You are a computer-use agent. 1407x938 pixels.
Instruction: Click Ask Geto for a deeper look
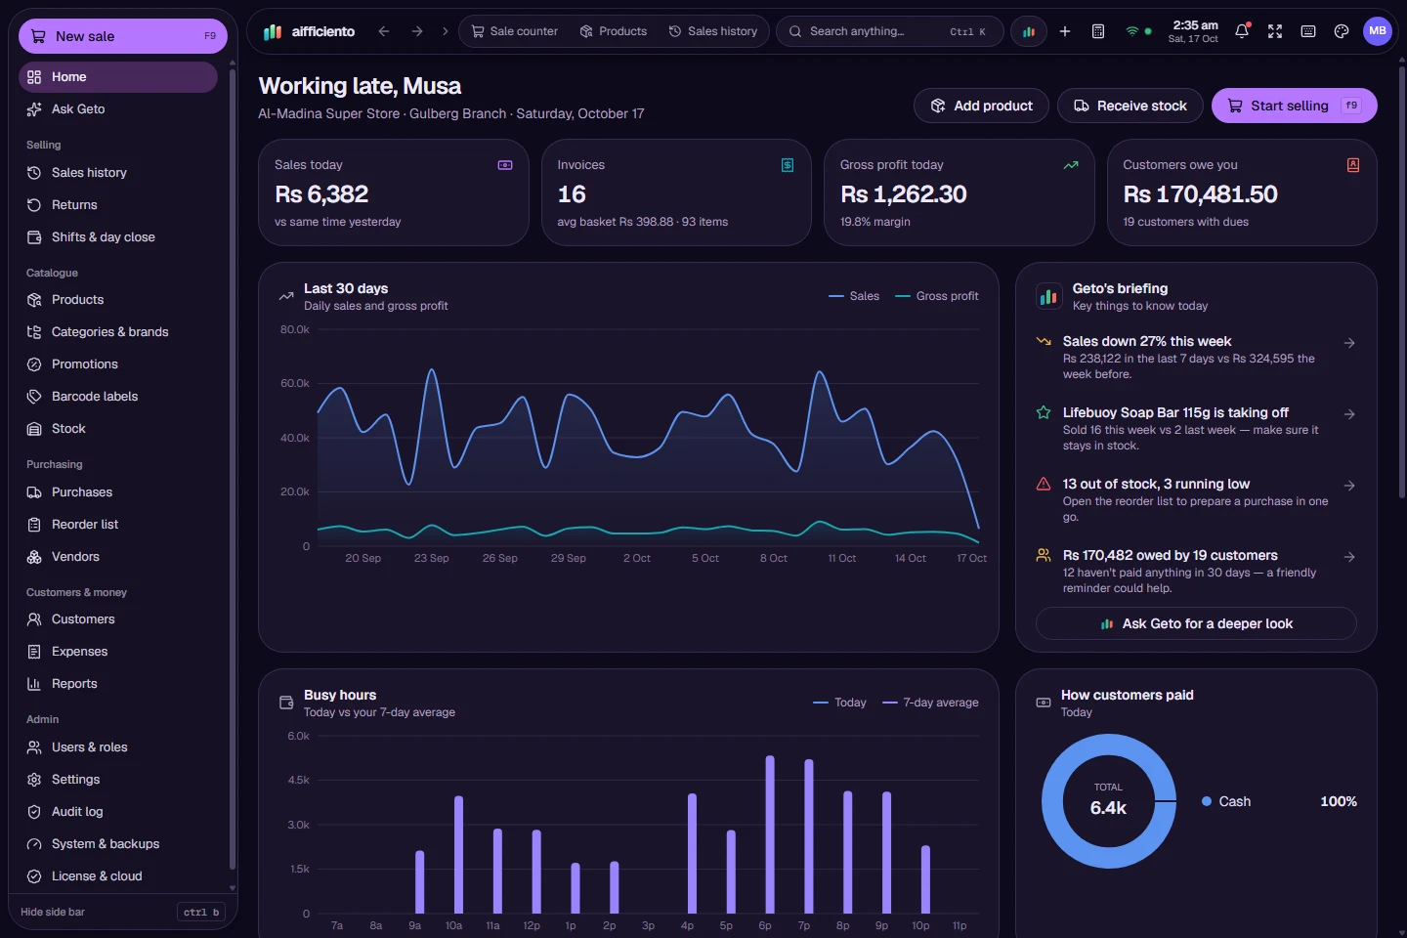(x=1196, y=623)
